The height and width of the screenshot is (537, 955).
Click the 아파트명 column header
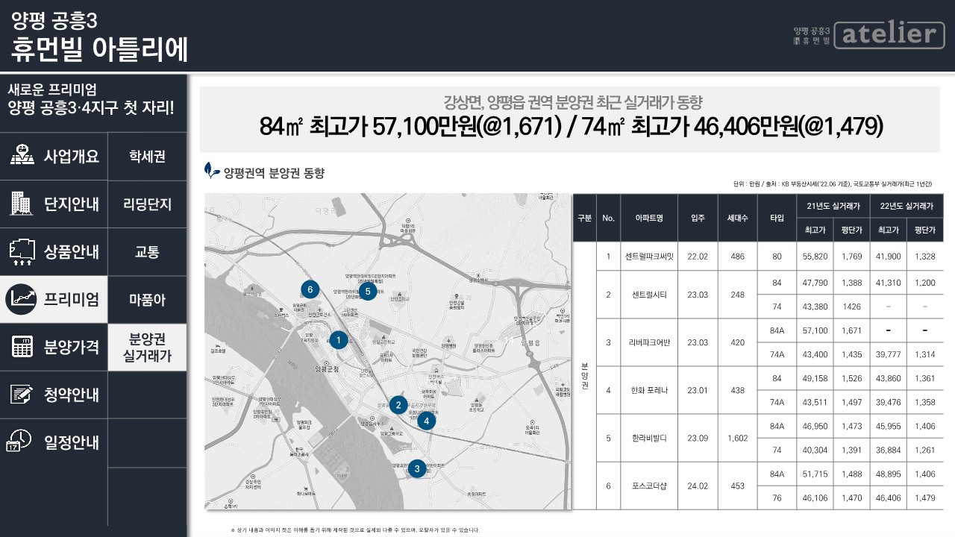click(x=649, y=218)
